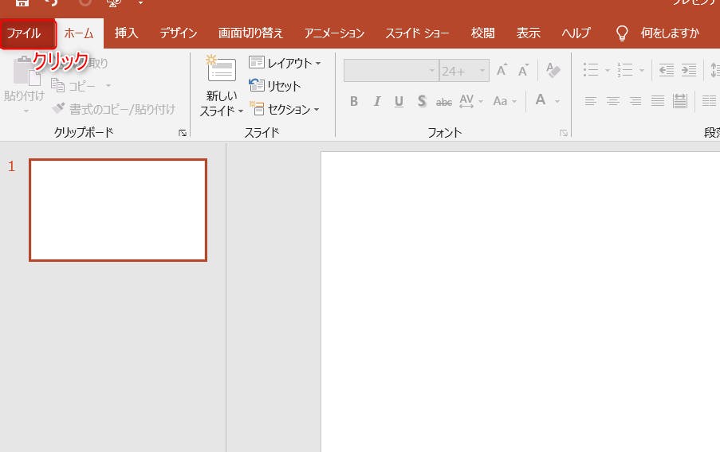Click the Format Painter (書式のコピー/貼り付け) button

113,109
